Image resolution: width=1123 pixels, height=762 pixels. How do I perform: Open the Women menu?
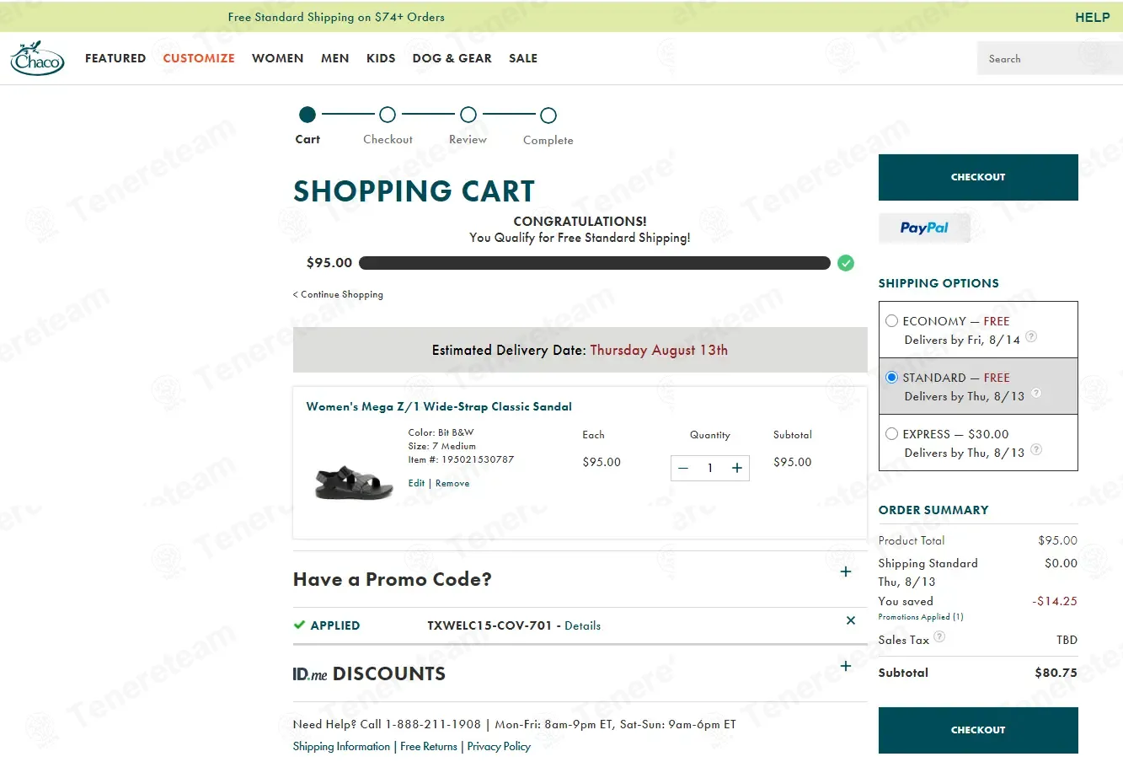278,58
